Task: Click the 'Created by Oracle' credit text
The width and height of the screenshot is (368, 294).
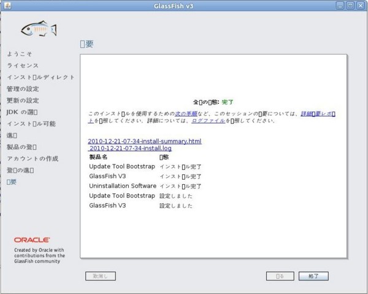Action: click(39, 255)
